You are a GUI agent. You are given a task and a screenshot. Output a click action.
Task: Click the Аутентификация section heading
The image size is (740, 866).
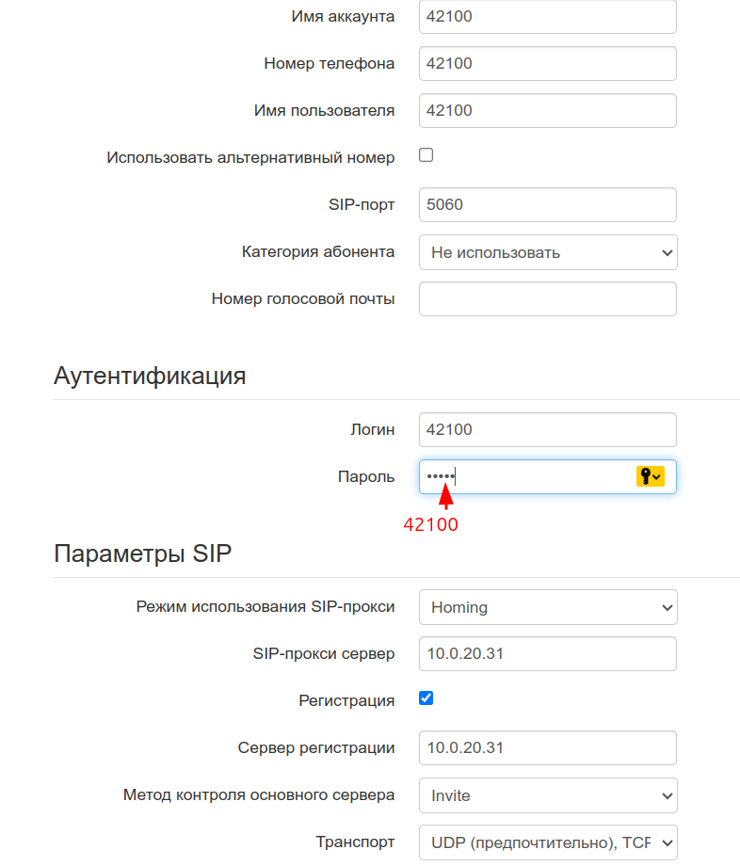(x=150, y=377)
